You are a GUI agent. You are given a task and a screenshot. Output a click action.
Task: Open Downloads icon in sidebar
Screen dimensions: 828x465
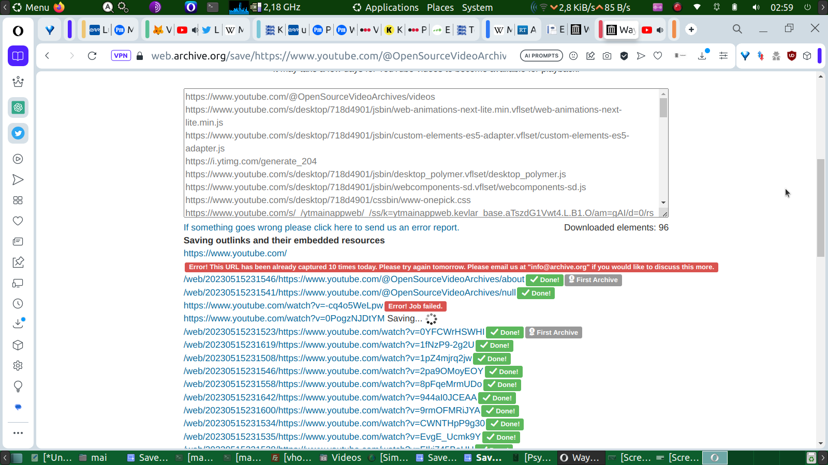click(18, 323)
